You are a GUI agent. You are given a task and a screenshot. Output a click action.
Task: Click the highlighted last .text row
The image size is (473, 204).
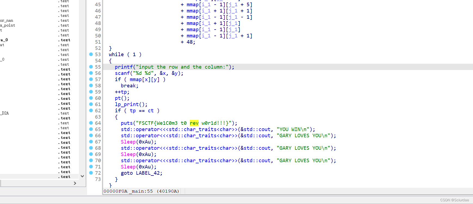[39, 177]
